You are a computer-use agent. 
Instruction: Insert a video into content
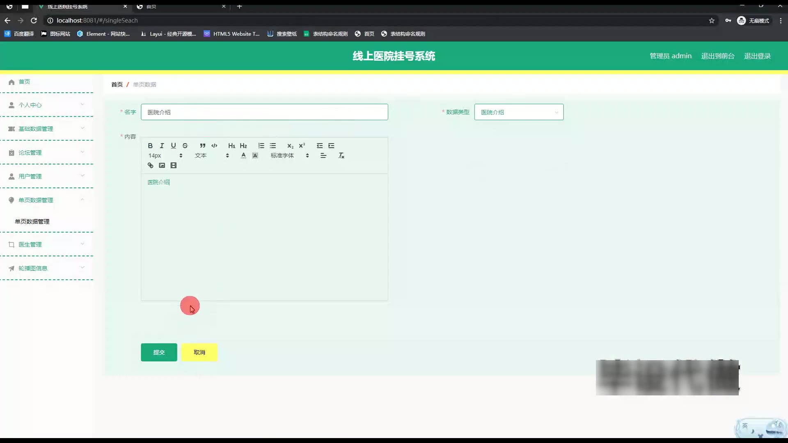[174, 165]
